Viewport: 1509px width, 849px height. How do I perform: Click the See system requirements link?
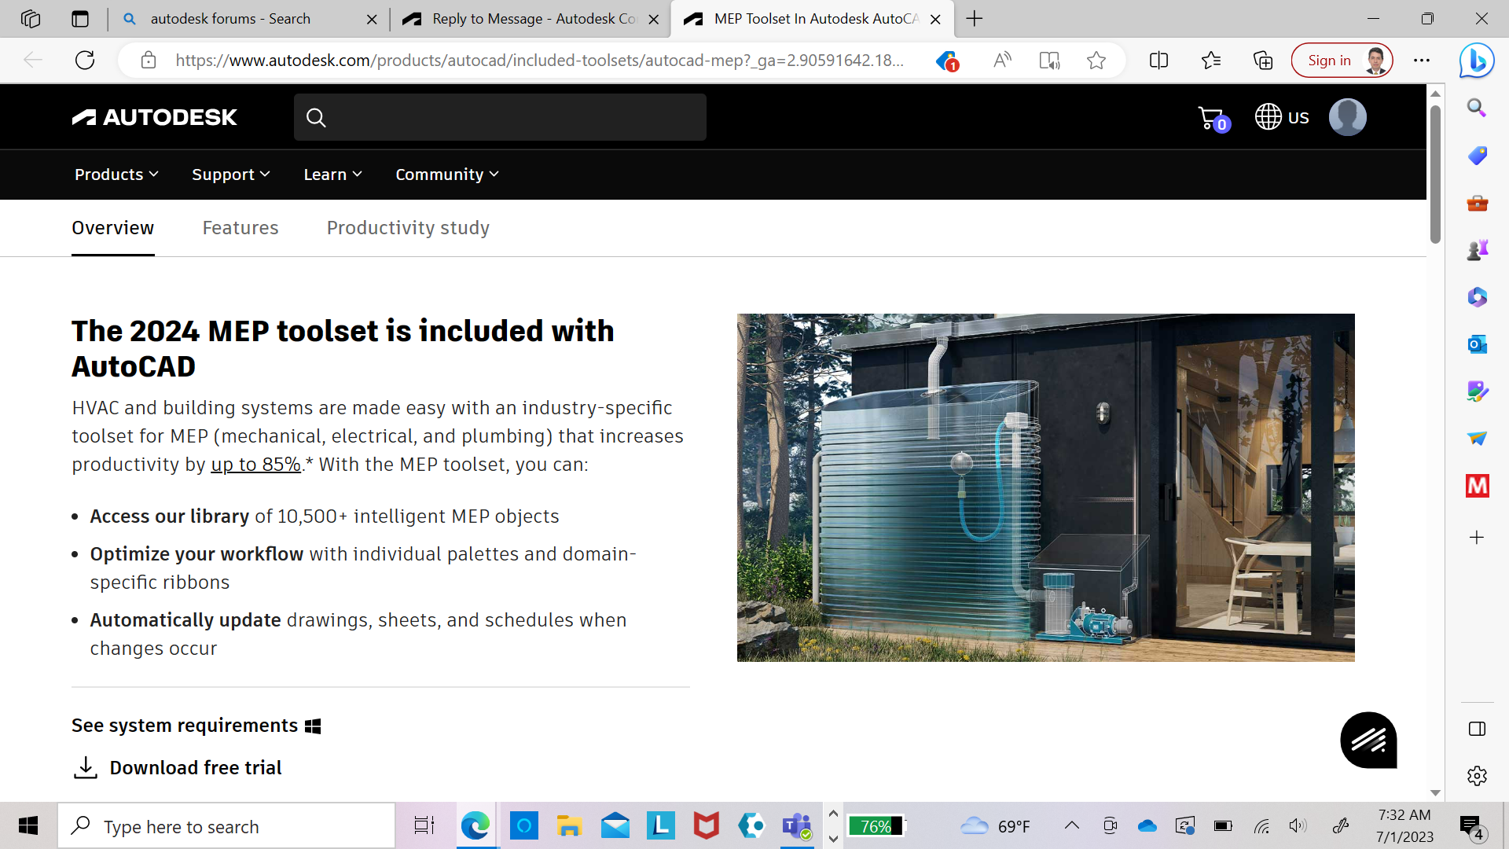196,725
